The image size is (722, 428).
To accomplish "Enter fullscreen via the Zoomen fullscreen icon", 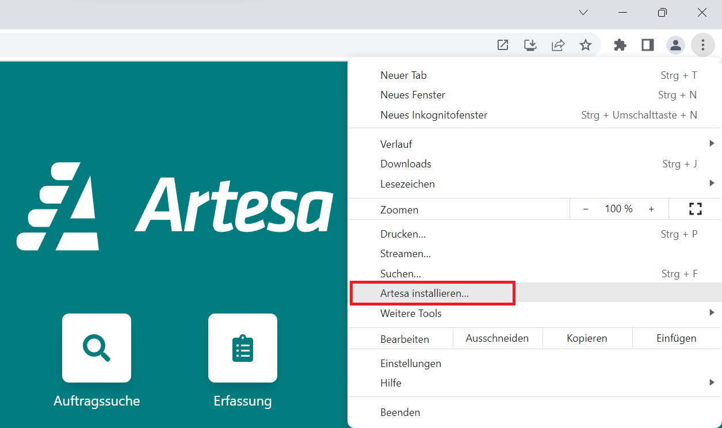I will pos(696,209).
